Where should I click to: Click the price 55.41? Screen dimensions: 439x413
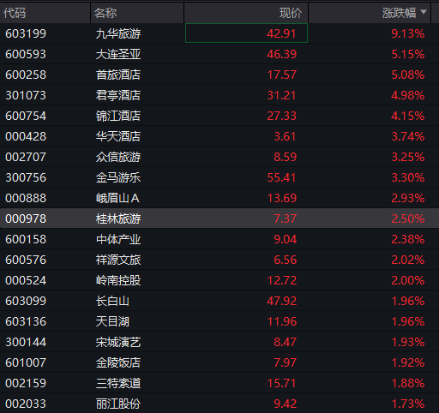pos(282,177)
